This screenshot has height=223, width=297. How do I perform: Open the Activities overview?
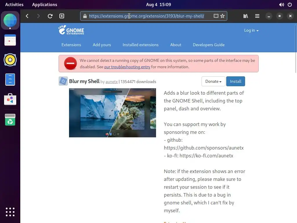click(14, 5)
